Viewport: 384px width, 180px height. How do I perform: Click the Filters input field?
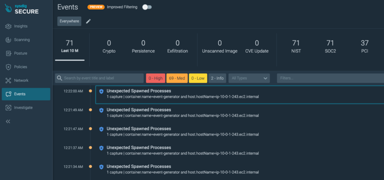click(330, 78)
